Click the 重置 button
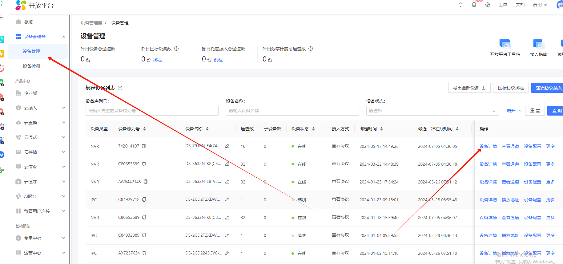 (535, 111)
